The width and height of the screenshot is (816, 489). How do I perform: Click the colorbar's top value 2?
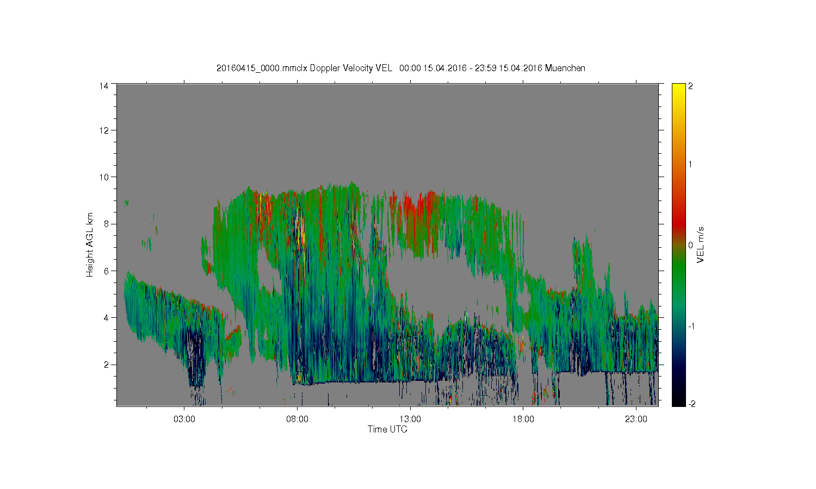[x=690, y=86]
